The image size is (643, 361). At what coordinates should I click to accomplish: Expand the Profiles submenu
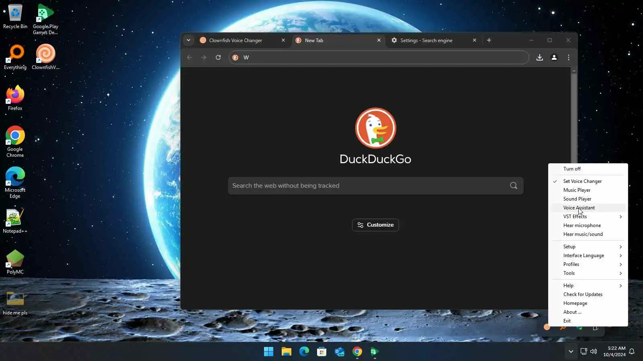(588, 264)
